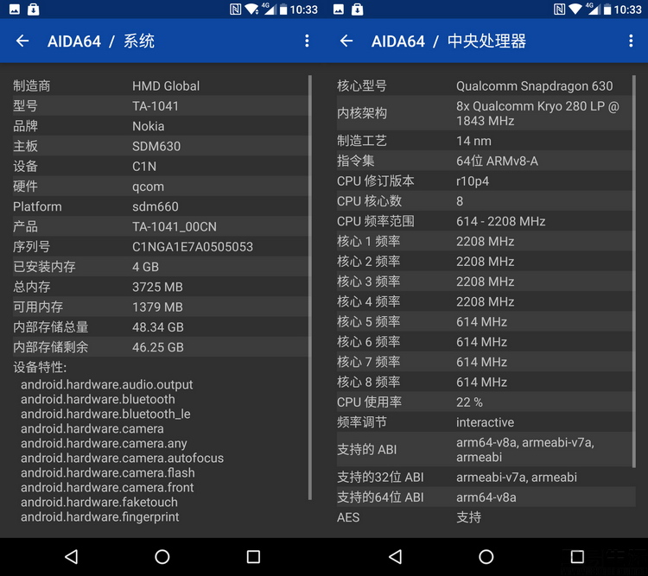Tap the CPU 使用率 22 % row
648x576 pixels.
(x=484, y=402)
